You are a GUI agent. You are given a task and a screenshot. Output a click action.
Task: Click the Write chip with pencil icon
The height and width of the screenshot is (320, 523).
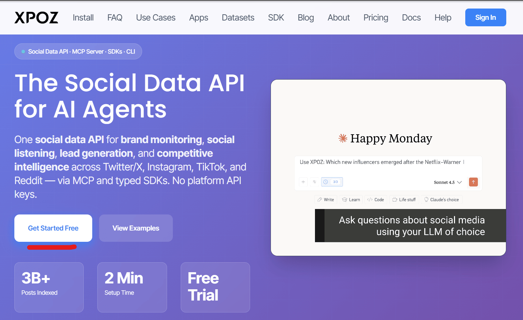click(326, 200)
